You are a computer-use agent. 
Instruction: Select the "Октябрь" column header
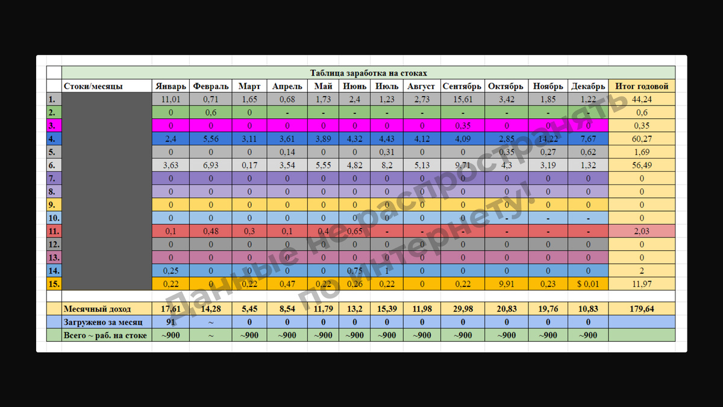coord(507,86)
